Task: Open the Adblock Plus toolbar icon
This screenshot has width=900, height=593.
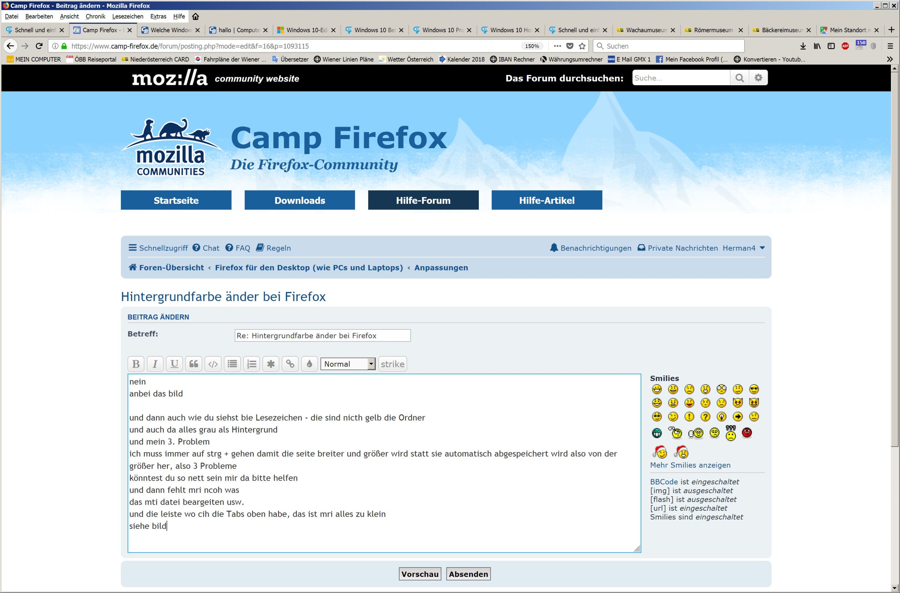Action: 845,46
